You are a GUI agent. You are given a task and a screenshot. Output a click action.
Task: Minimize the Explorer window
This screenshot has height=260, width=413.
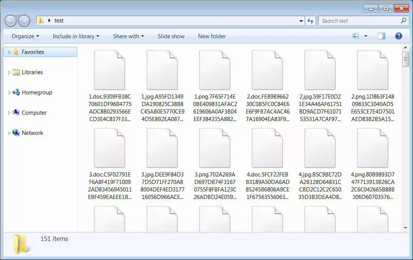[x=371, y=8]
